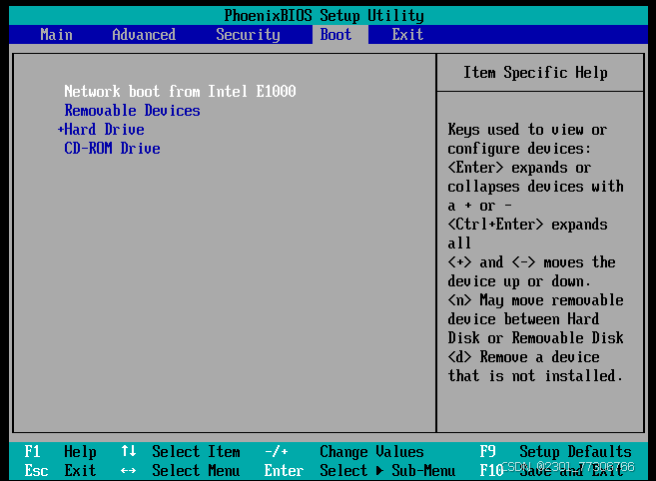Click the PhoenixBIOS Setup Utility title

coord(324,16)
